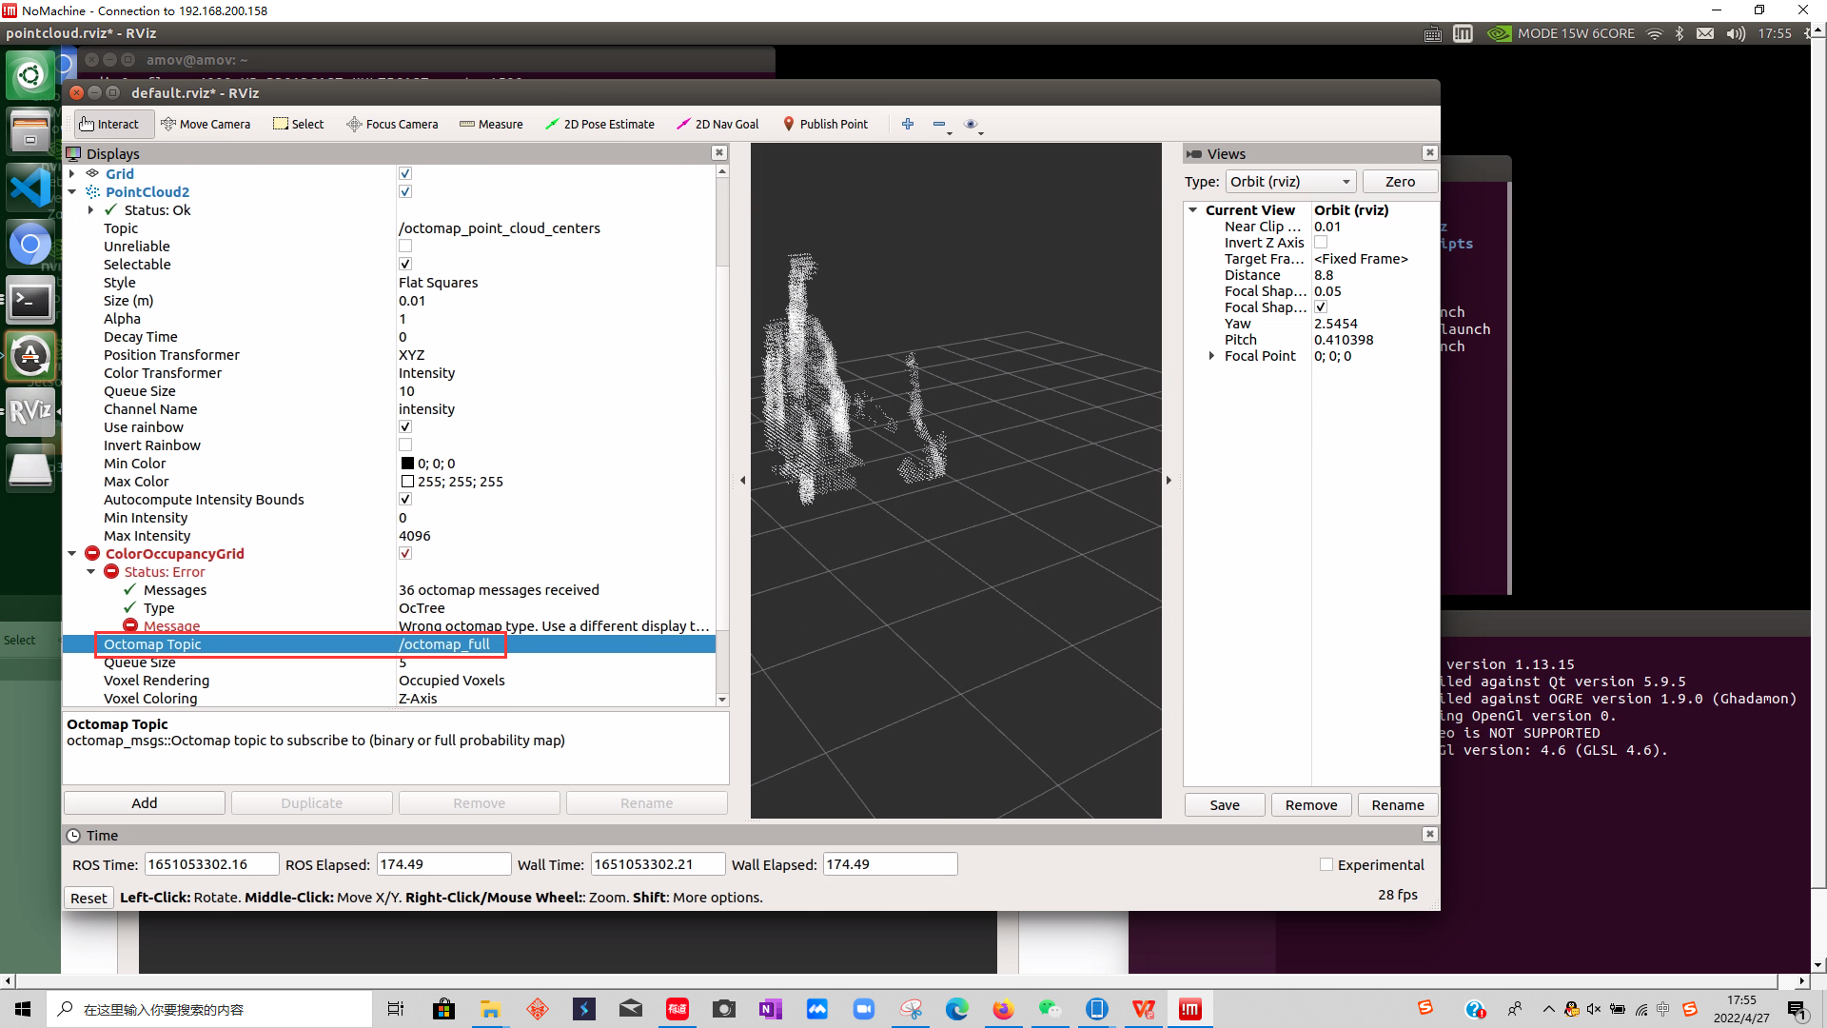
Task: Click the Add display button
Action: click(145, 802)
